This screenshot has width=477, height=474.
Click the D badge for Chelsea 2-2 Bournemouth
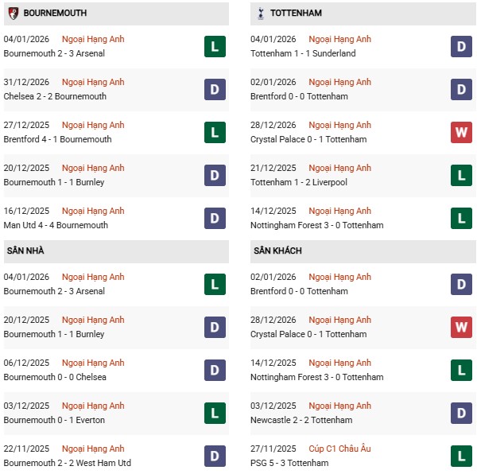(215, 89)
